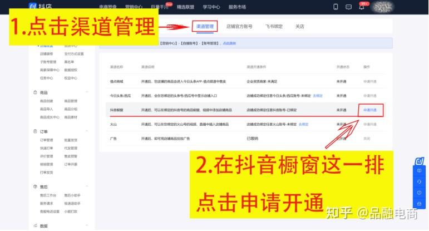This screenshot has width=429, height=231.
Task: Open 精选联盟 in top navigation
Action: click(x=185, y=7)
